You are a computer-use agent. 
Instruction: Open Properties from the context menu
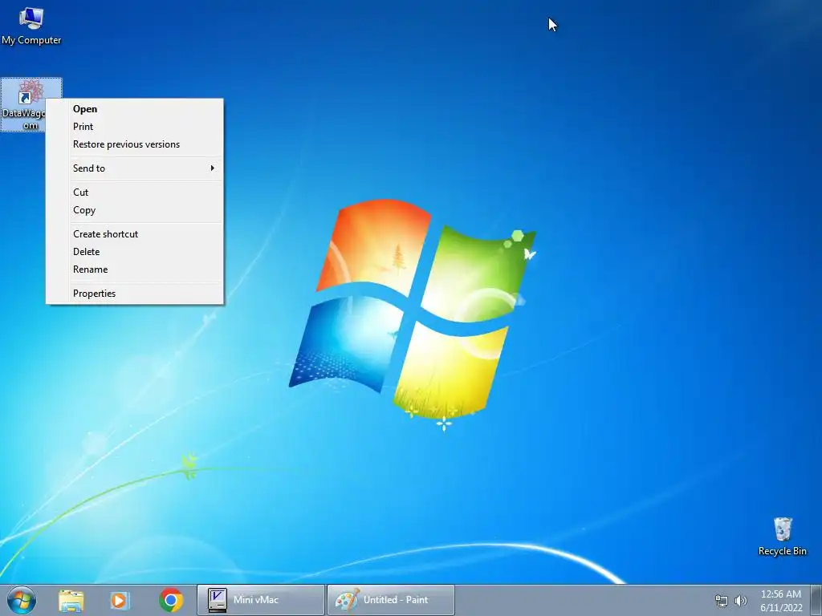135,294
